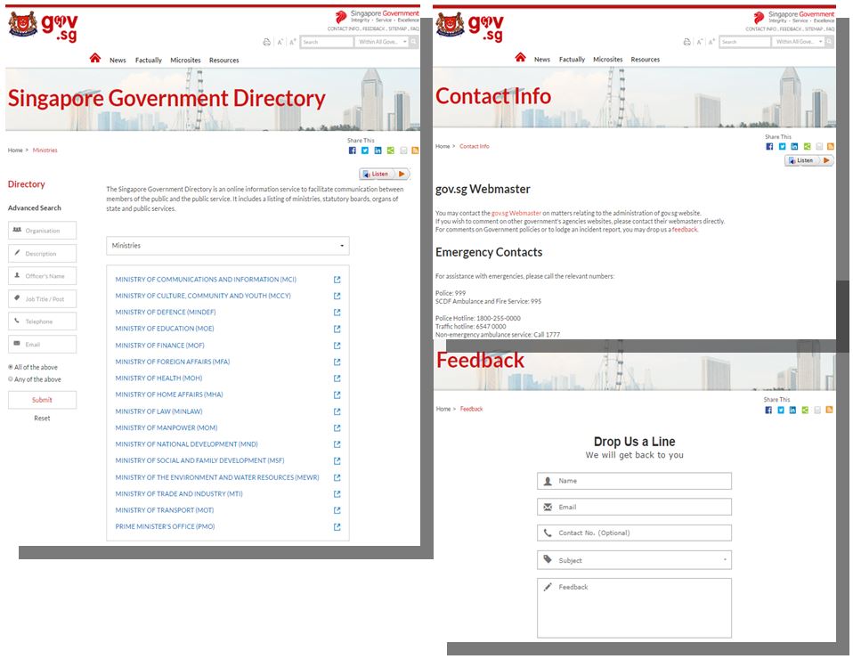853x659 pixels.
Task: Click the Officer's Name search field
Action: point(42,276)
